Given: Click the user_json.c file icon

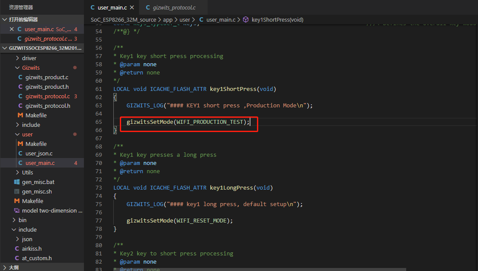Looking at the screenshot, I should pos(20,153).
